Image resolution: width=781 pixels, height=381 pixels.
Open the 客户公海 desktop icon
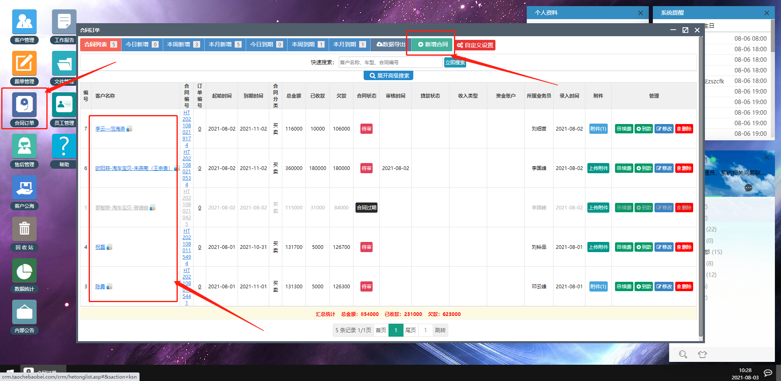coord(24,192)
